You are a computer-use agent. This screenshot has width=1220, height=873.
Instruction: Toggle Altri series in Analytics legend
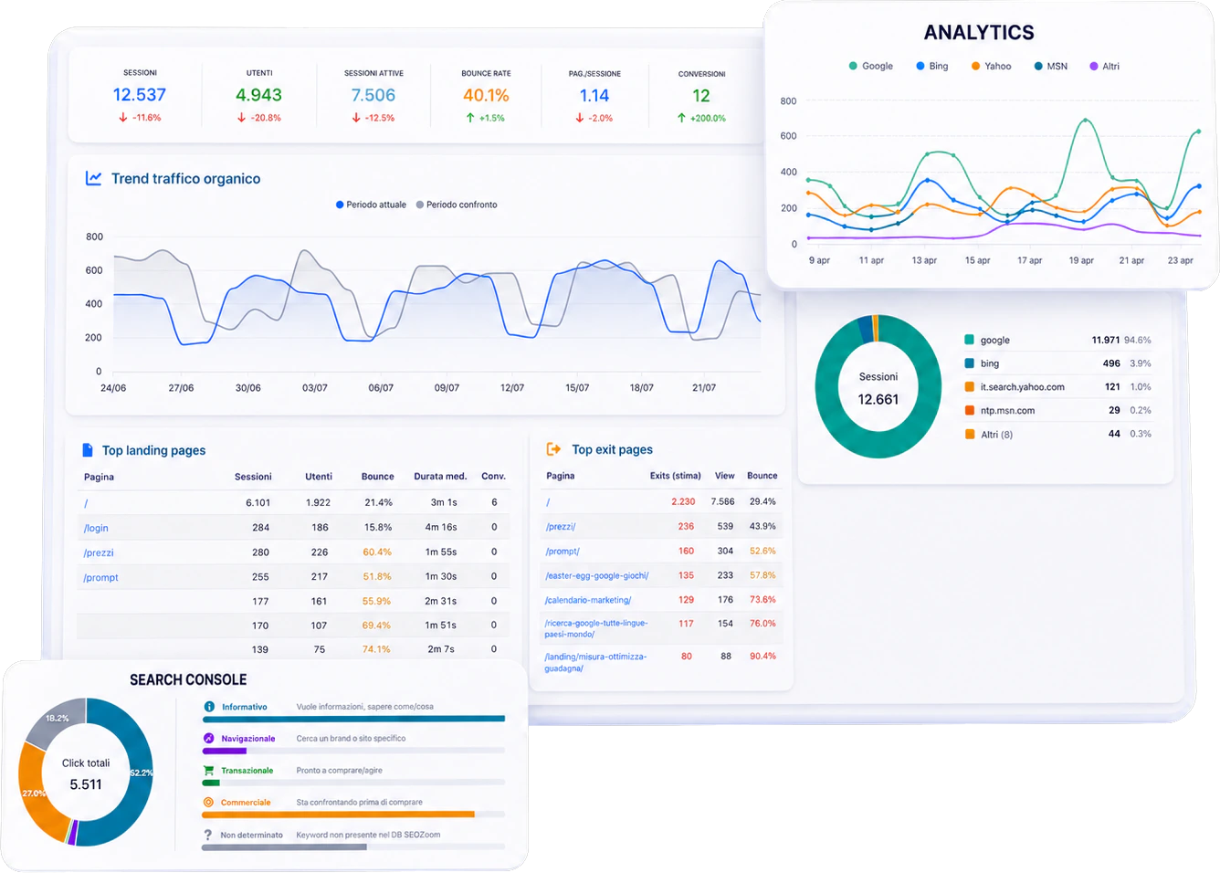[1104, 66]
